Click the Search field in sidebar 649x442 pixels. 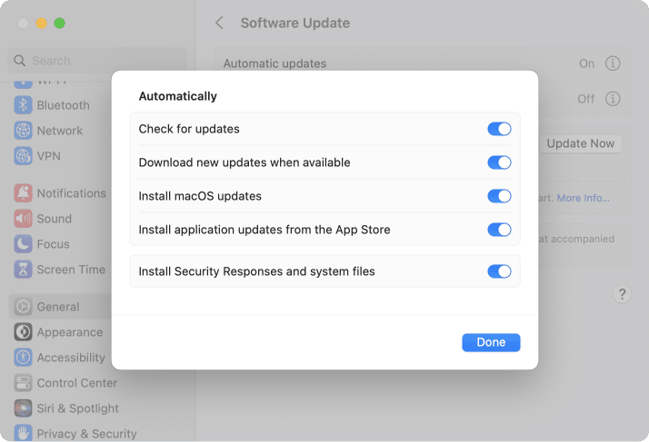[x=96, y=61]
